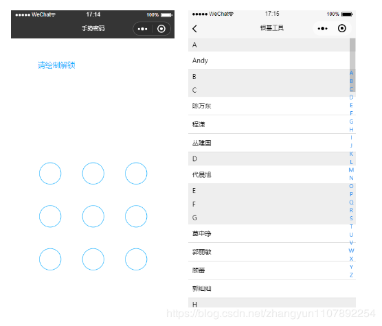
Task: Open the contact 陈万东
Action: coord(269,106)
